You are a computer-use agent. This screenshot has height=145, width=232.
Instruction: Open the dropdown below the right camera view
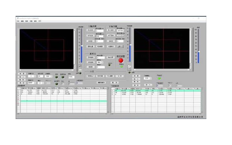click(148, 78)
